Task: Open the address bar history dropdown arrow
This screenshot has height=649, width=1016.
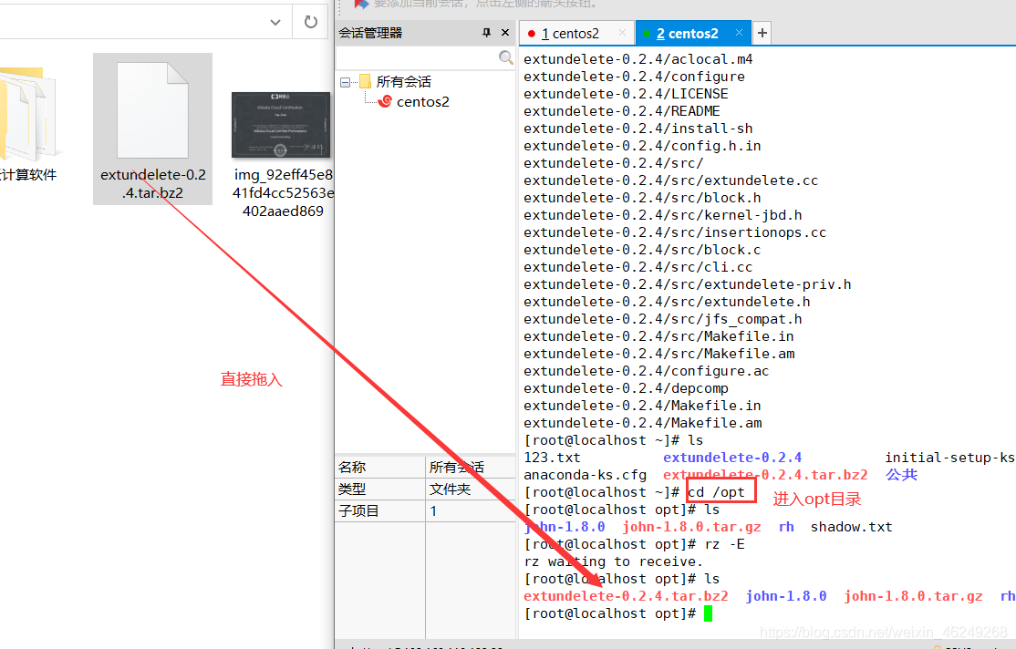Action: tap(275, 23)
